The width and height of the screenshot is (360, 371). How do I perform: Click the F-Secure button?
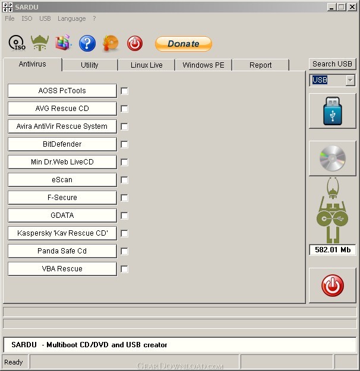62,198
